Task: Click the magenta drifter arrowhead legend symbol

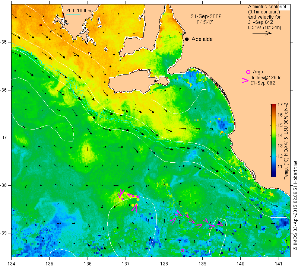Action: coord(245,80)
